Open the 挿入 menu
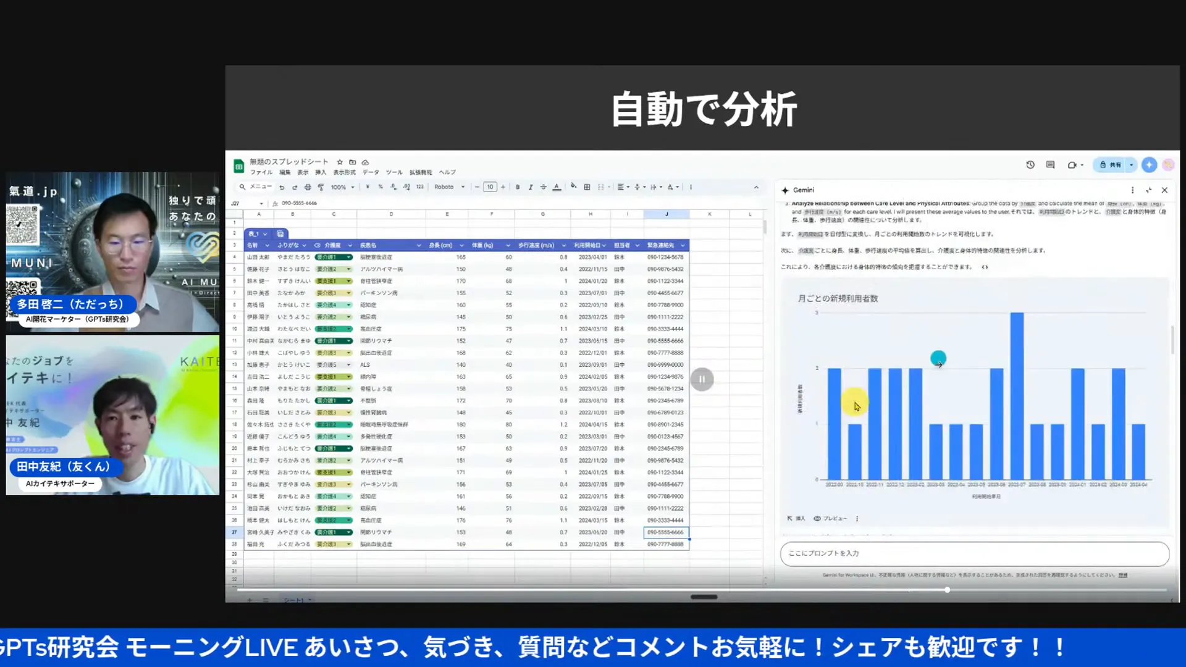Screen dimensions: 1186x667 coord(321,172)
